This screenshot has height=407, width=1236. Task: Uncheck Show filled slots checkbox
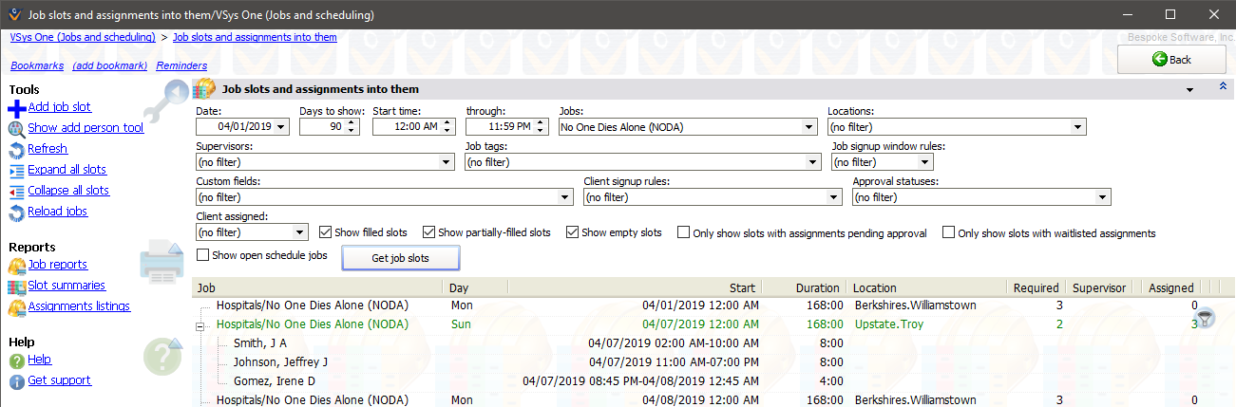click(326, 232)
